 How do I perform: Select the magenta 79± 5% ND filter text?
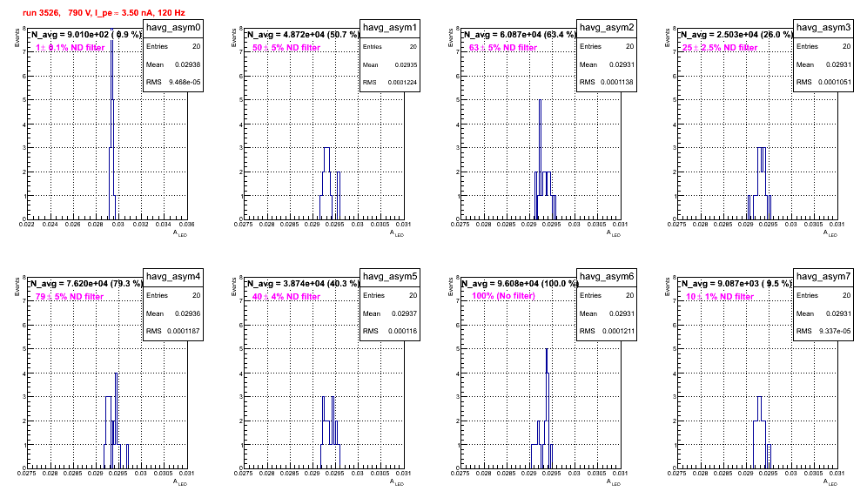coord(70,297)
